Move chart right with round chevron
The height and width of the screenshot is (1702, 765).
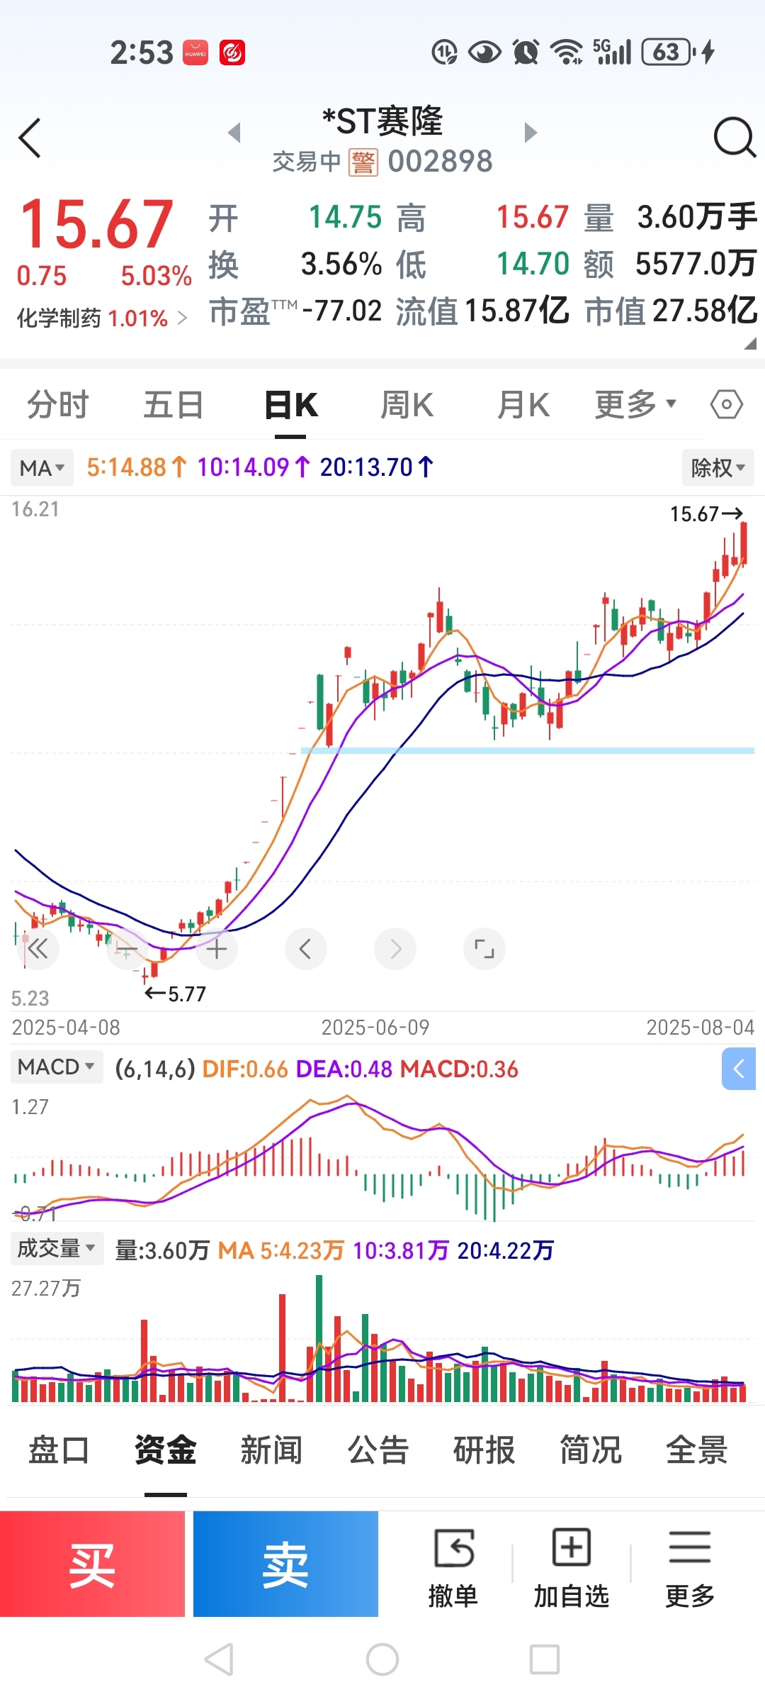point(395,948)
